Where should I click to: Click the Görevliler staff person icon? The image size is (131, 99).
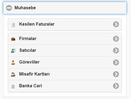[x=13, y=62]
